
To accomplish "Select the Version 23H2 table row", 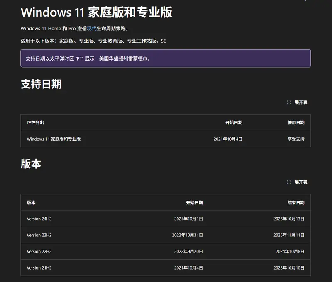I will coord(166,235).
